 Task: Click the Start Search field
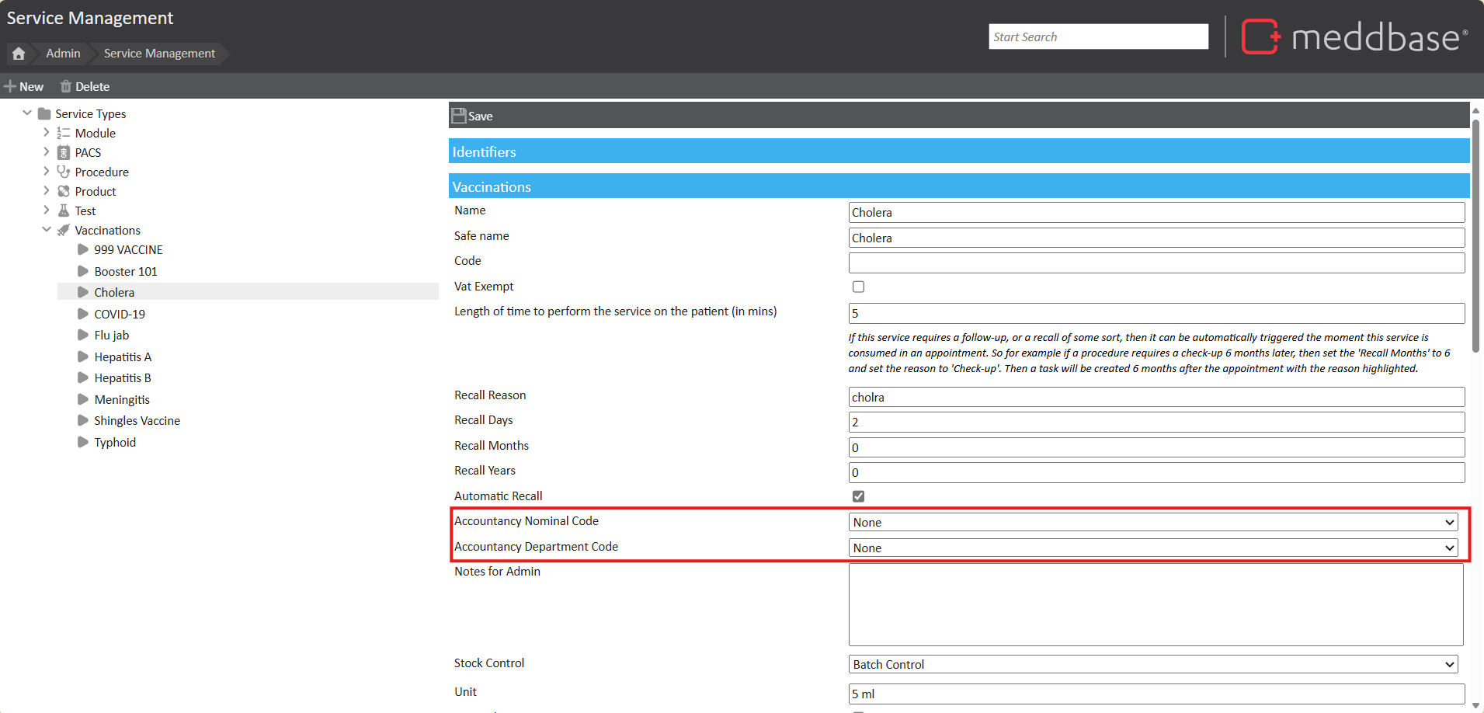(1098, 37)
